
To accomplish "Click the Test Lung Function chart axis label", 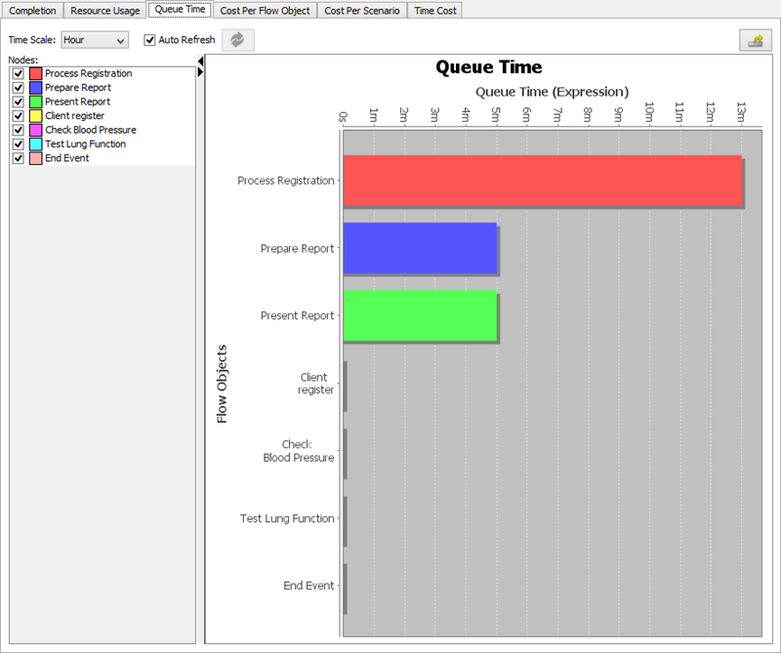I will coord(287,518).
